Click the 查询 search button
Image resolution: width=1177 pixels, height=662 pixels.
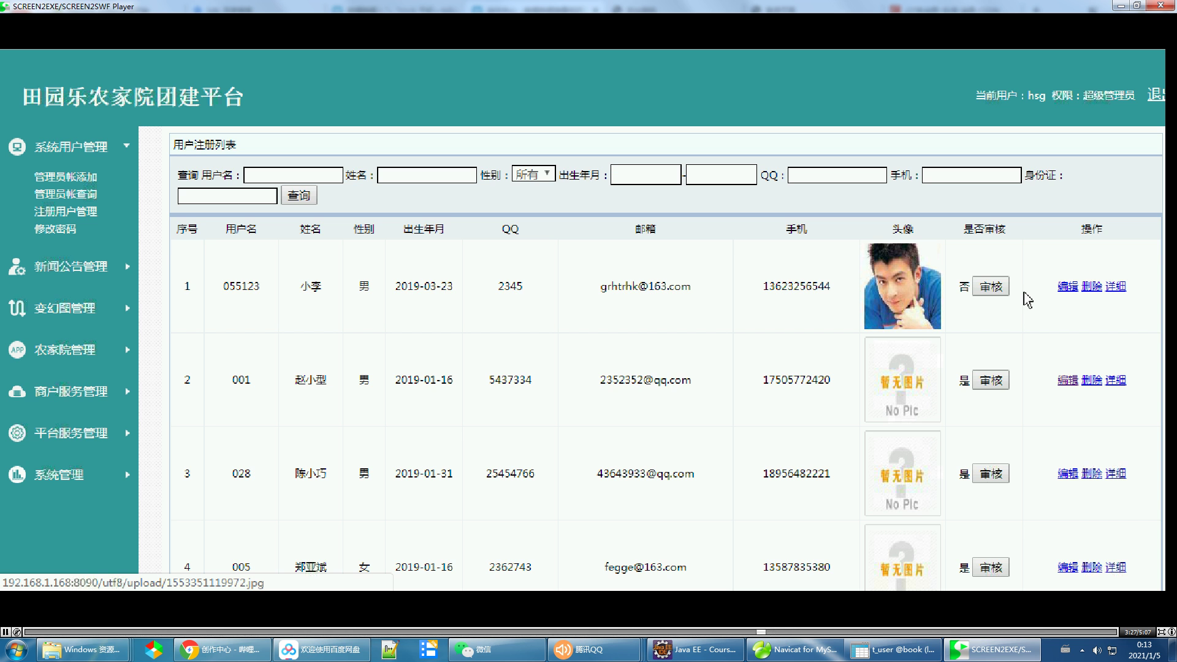pyautogui.click(x=299, y=196)
